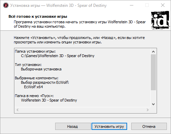Start installation with Установить игру
The image size is (171, 134).
pyautogui.click(x=109, y=126)
